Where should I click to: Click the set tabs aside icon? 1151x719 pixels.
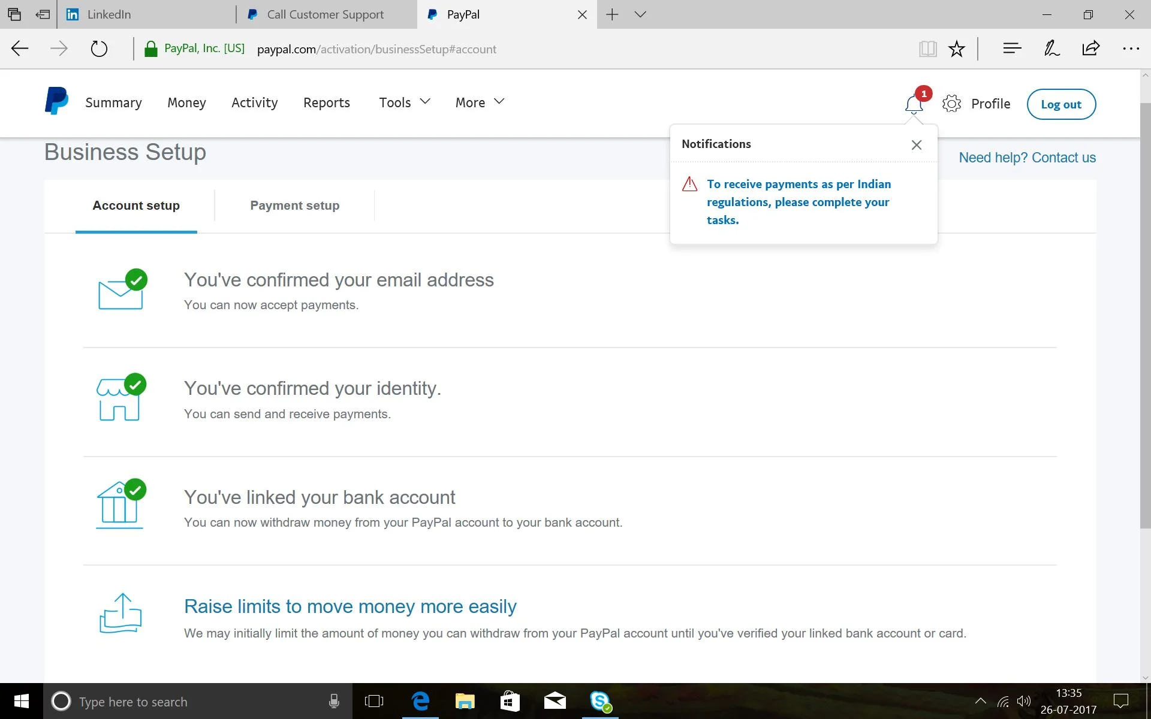coord(43,14)
